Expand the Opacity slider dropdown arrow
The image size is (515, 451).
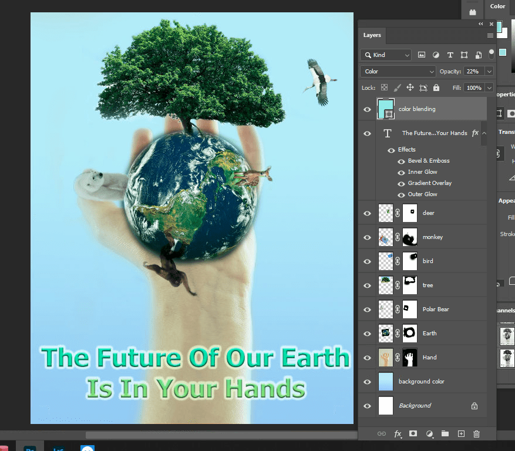pos(489,72)
